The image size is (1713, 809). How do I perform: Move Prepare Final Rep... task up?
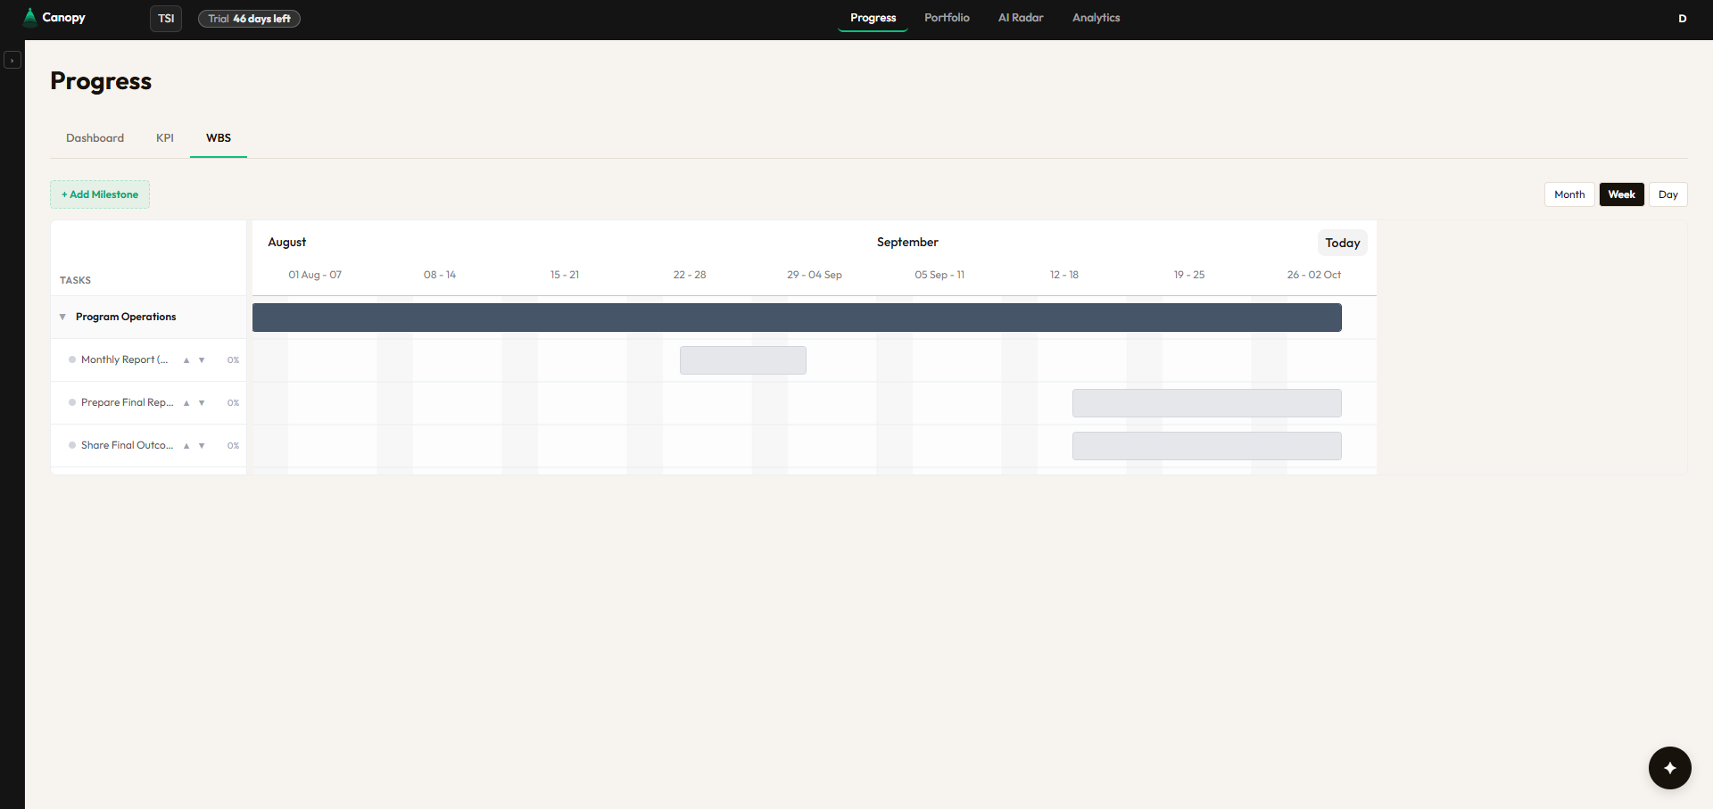tap(186, 403)
